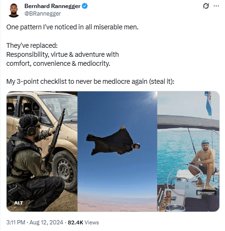Open the photo of armed man by car
Image resolution: width=225 pixels, height=231 pixels.
[42, 151]
